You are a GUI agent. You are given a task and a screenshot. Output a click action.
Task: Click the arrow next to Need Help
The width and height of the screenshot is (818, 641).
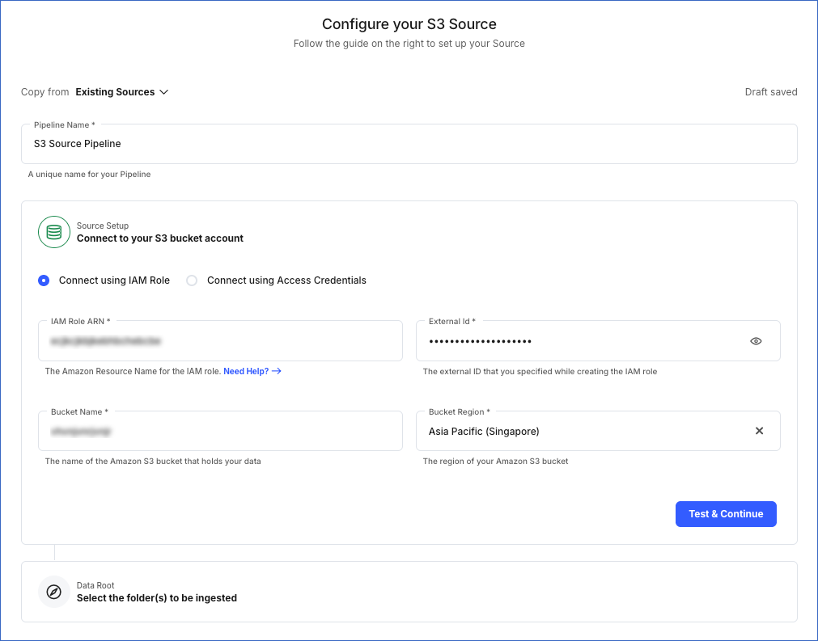(277, 371)
